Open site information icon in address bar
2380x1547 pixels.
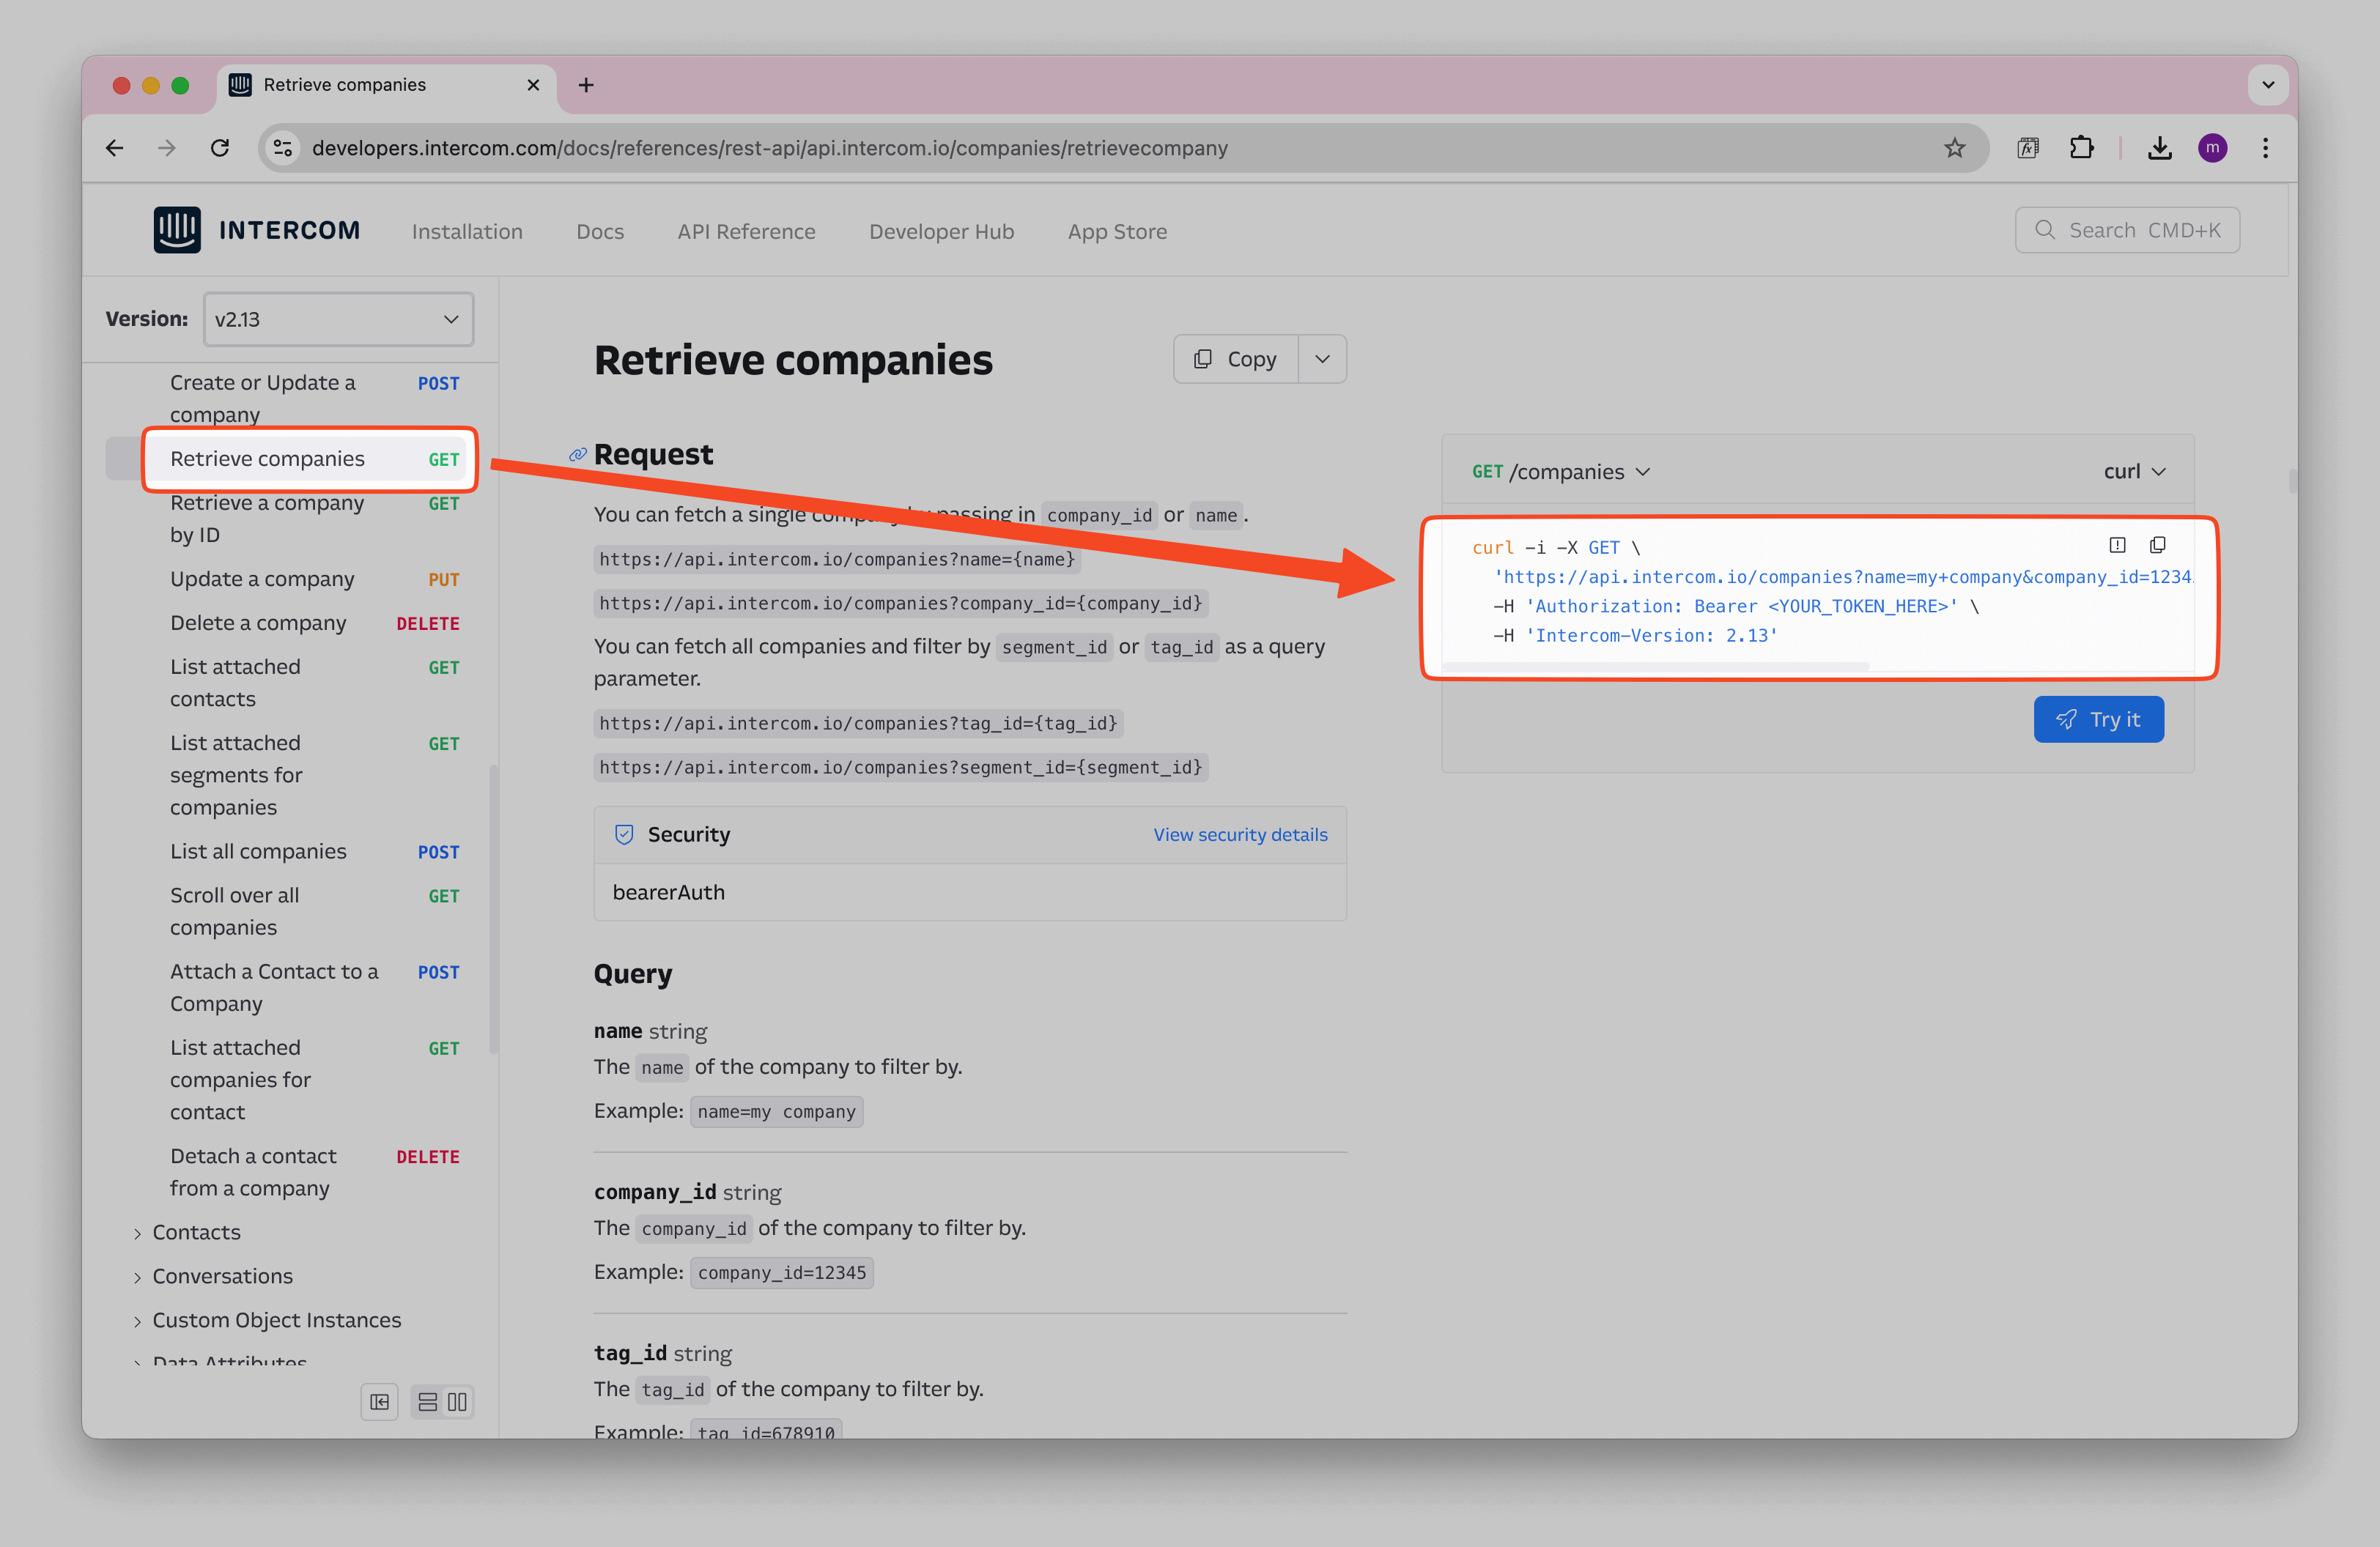(283, 148)
